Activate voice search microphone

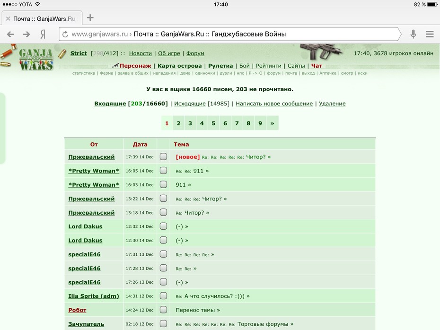pos(413,34)
